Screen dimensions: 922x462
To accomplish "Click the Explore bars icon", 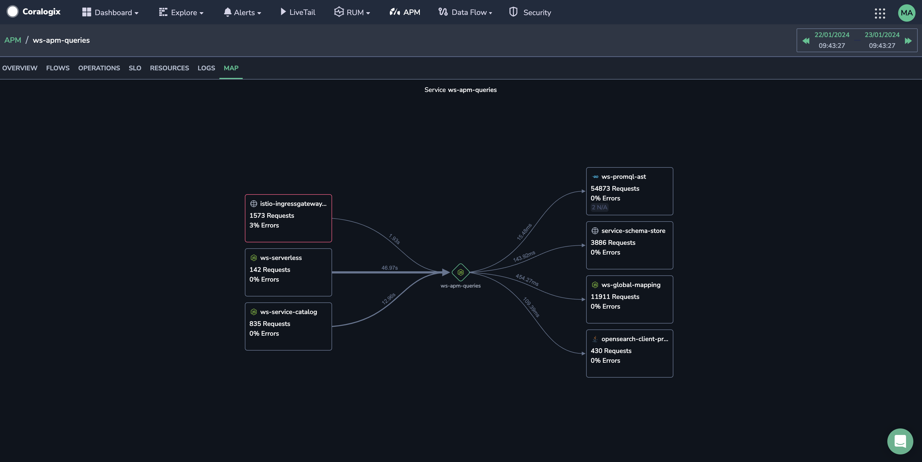I will coord(163,12).
